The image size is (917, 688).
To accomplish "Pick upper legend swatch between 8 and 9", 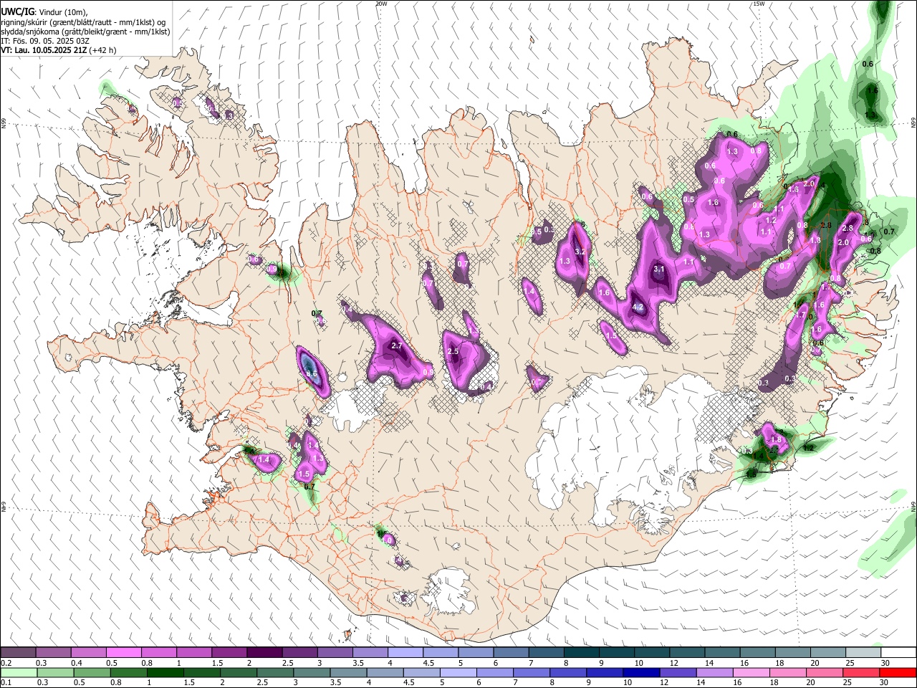I will point(582,653).
